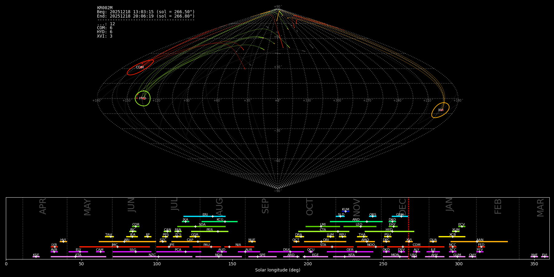Click the 'Solar longitude (deg)' axis label
Viewport: 554px width, 277px height.
coord(277,270)
